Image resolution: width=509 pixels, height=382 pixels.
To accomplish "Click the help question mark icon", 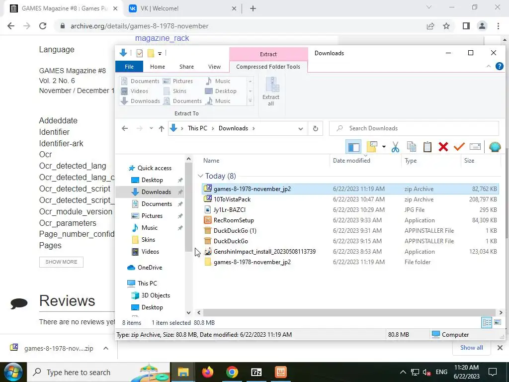I will 499,66.
